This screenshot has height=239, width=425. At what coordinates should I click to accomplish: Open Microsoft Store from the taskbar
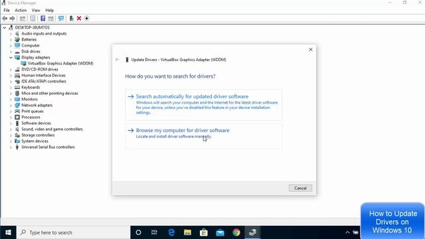tap(204, 232)
